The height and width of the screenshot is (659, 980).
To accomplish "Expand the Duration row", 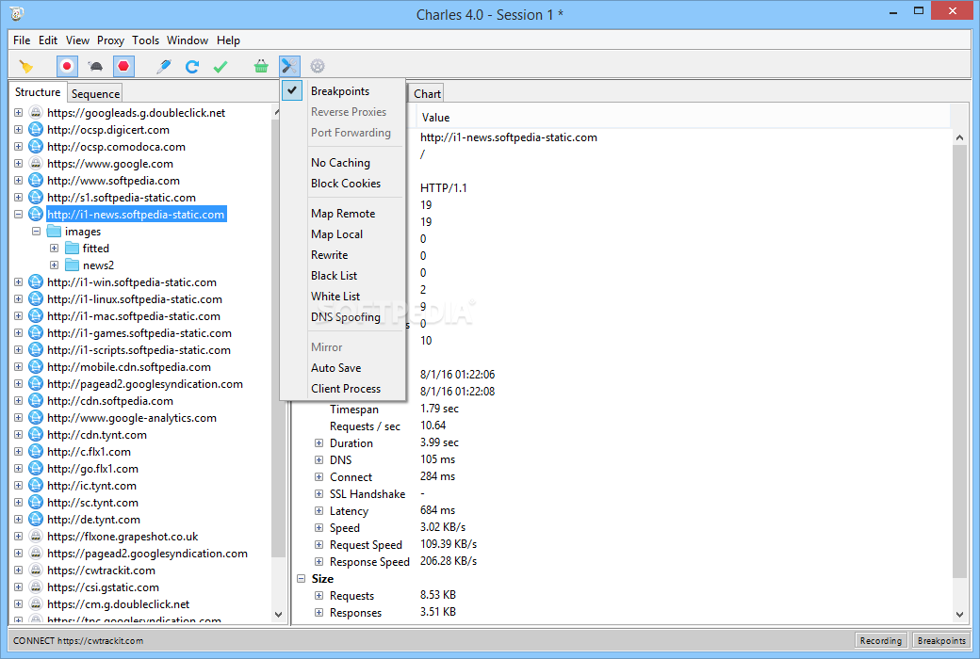I will click(x=318, y=442).
